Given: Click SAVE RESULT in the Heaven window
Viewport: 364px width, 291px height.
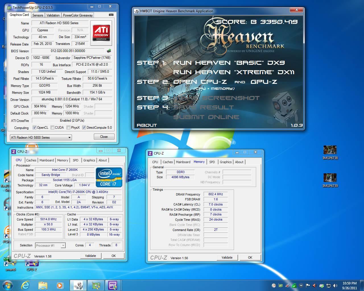Looking at the screenshot, I should 204,107.
